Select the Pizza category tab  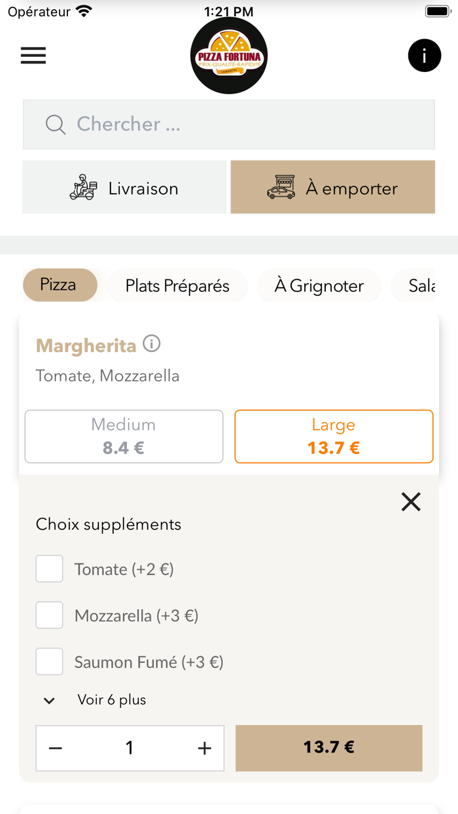(60, 285)
